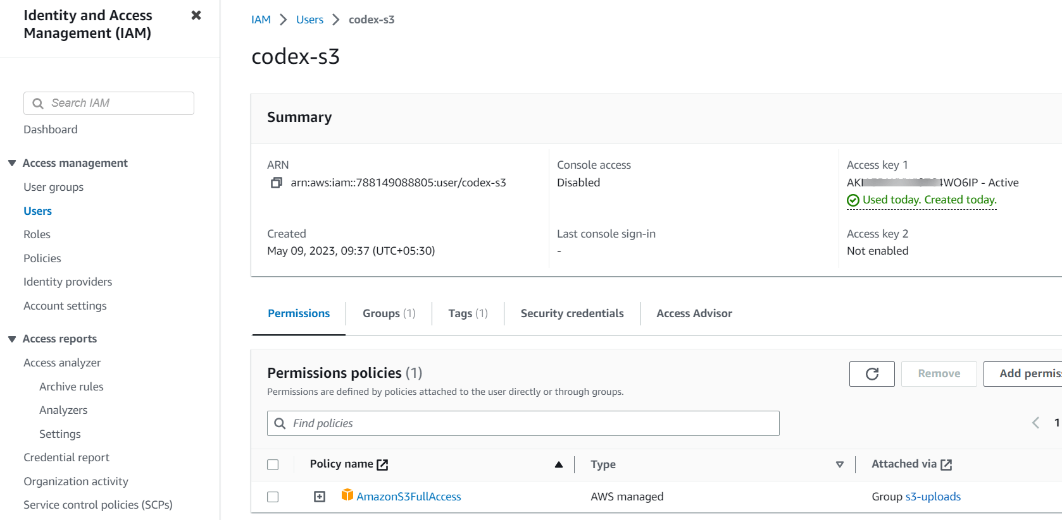Expand the AmazonS3FullAccess policy row
The image size is (1062, 520).
click(320, 497)
